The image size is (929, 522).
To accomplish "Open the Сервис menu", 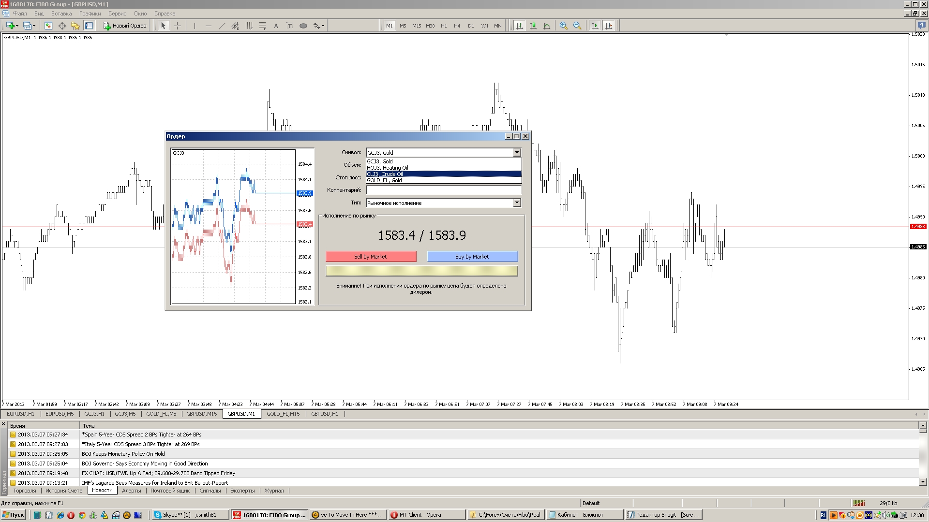I will 117,14.
